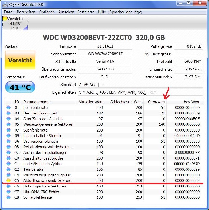Click status orb beside UltraDMA CRC Fehler
This screenshot has height=210, width=209.
[8, 192]
